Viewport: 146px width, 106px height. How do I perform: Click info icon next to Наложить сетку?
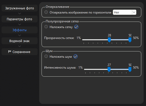coord(46,27)
